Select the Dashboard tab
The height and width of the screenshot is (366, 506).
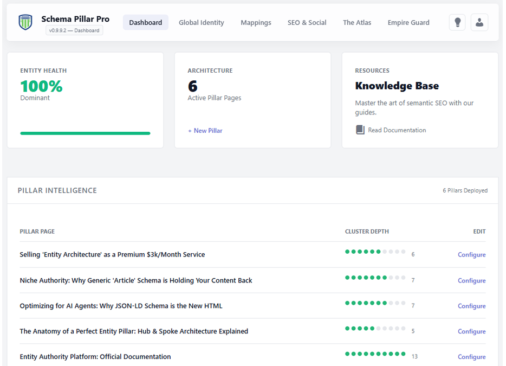click(145, 22)
